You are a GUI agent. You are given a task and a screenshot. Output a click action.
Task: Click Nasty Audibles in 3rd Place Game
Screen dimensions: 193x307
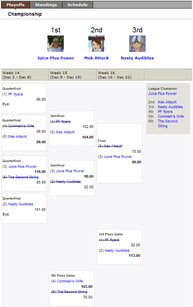pyautogui.click(x=117, y=250)
